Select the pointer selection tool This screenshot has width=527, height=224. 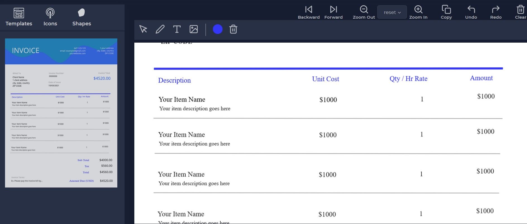pos(143,29)
